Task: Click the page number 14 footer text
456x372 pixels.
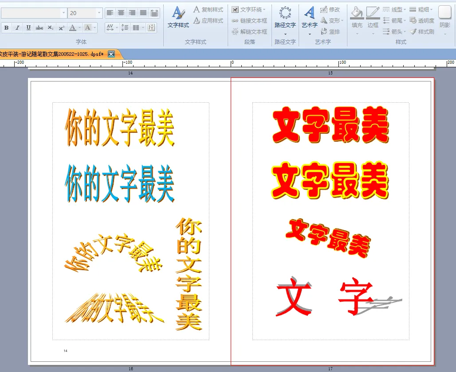Action: 66,351
